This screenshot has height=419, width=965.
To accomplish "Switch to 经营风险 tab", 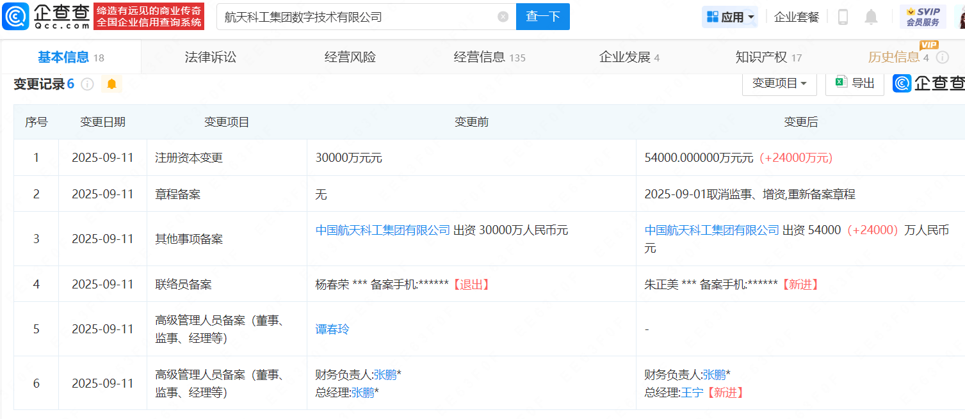I will pyautogui.click(x=350, y=58).
